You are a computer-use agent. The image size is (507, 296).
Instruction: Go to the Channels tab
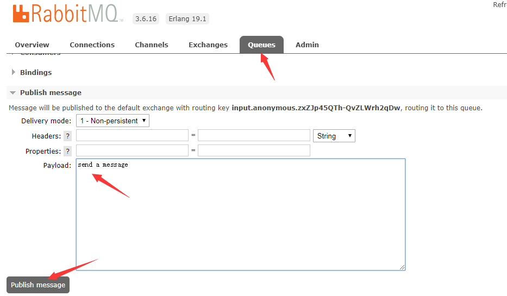tap(151, 45)
